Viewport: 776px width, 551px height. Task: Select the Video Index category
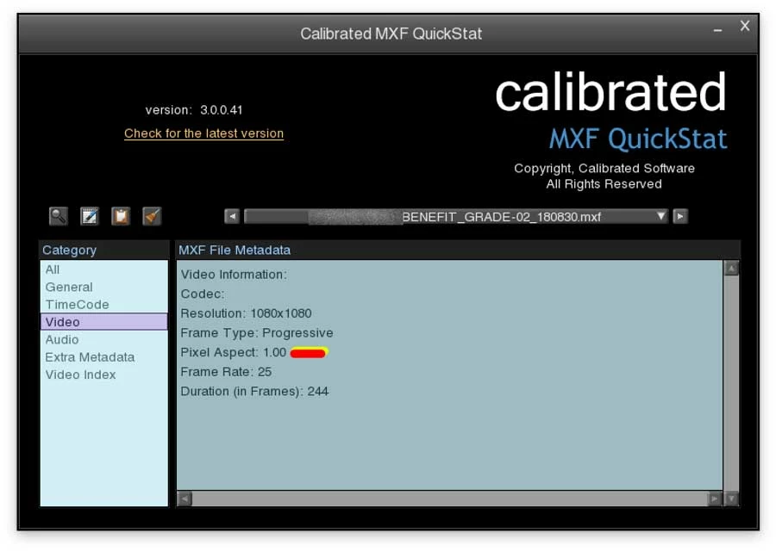click(x=104, y=375)
